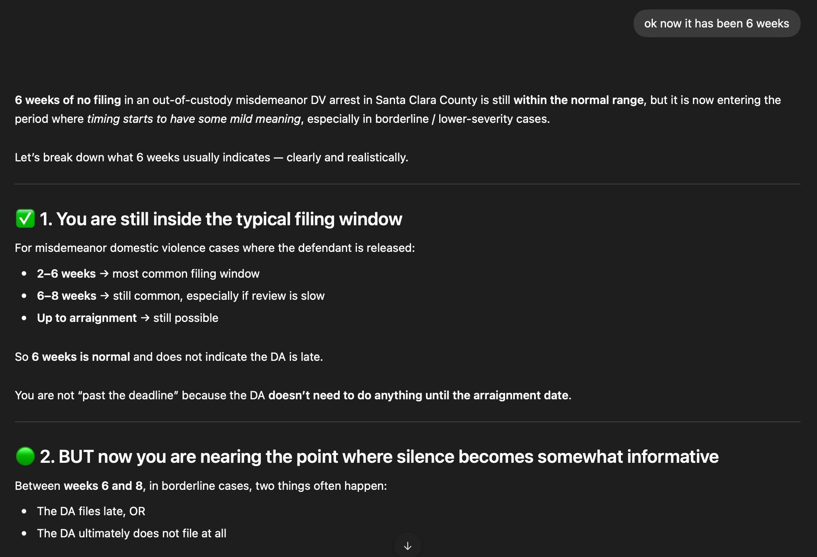This screenshot has width=817, height=557.
Task: Click the 'ok now it has been 6 weeks' message bubble
Action: point(717,23)
